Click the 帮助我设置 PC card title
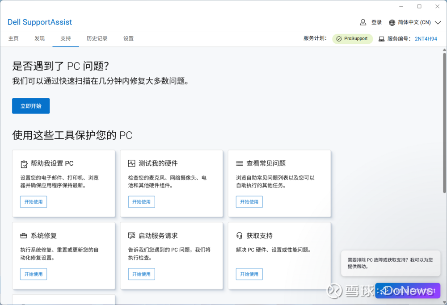The width and height of the screenshot is (447, 305). point(52,163)
